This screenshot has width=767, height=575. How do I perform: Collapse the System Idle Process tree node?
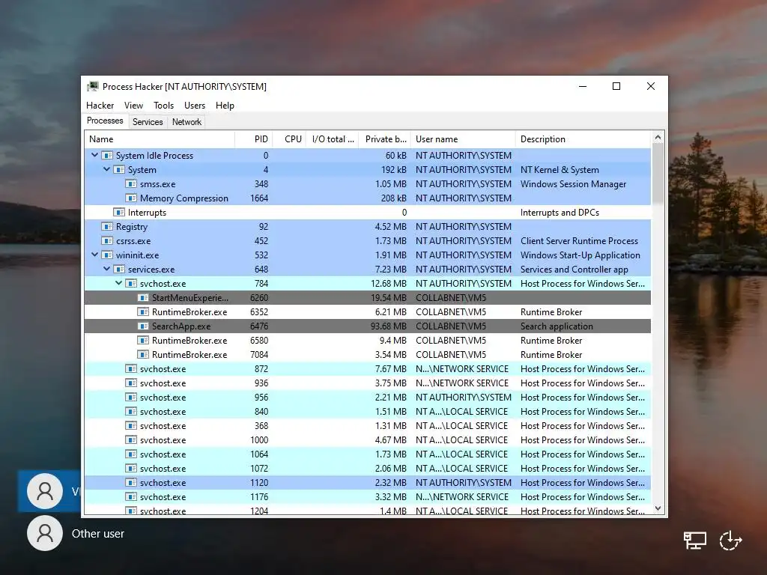click(x=94, y=155)
